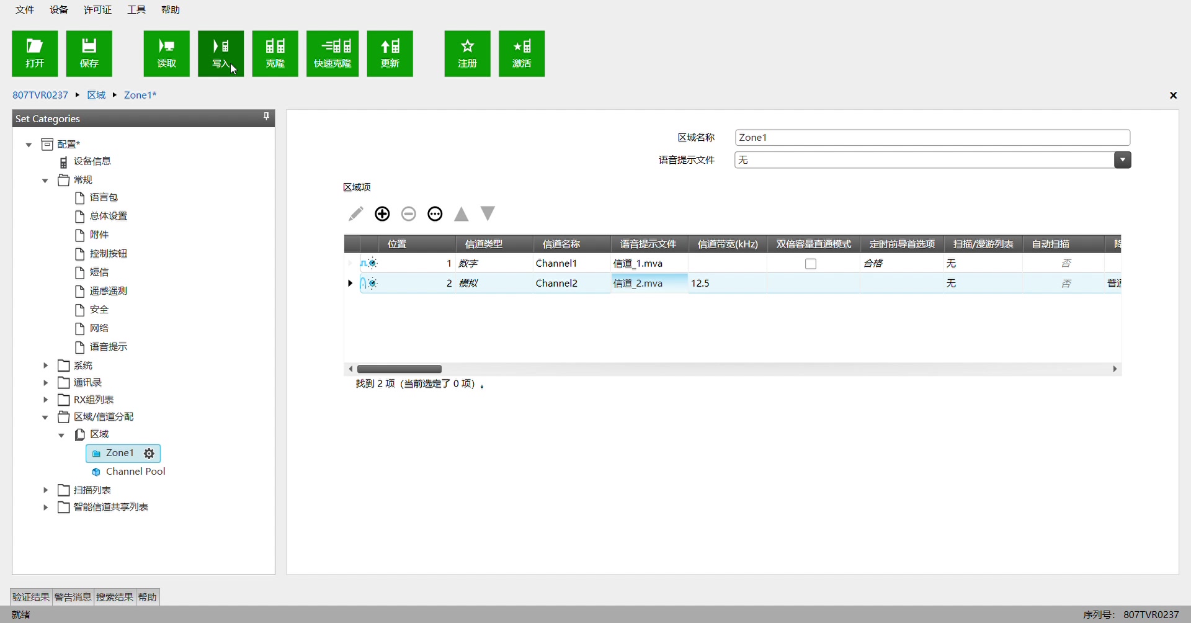Viewport: 1191px width, 623px height.
Task: Collapse the 区域 tree node
Action: (61, 435)
